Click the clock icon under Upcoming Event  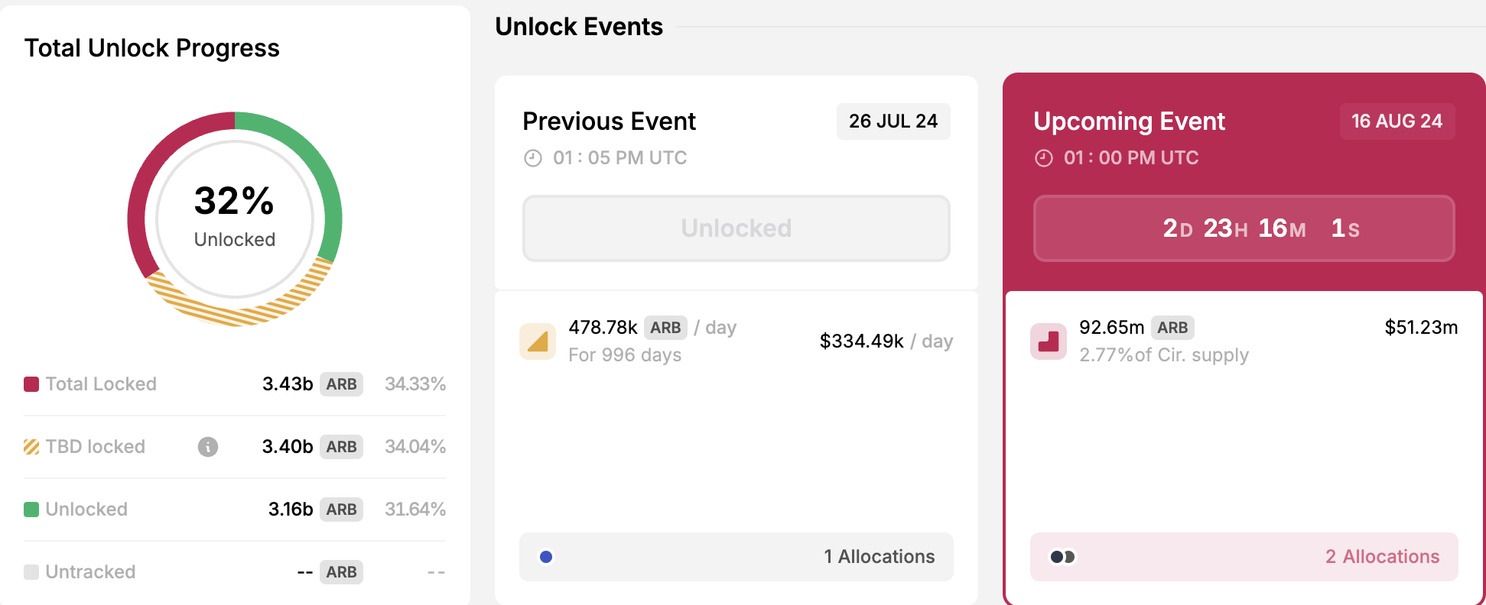[x=1043, y=158]
